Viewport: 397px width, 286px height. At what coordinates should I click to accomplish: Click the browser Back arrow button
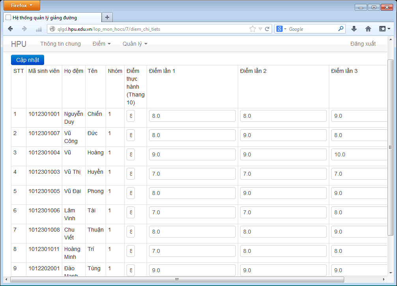10,29
